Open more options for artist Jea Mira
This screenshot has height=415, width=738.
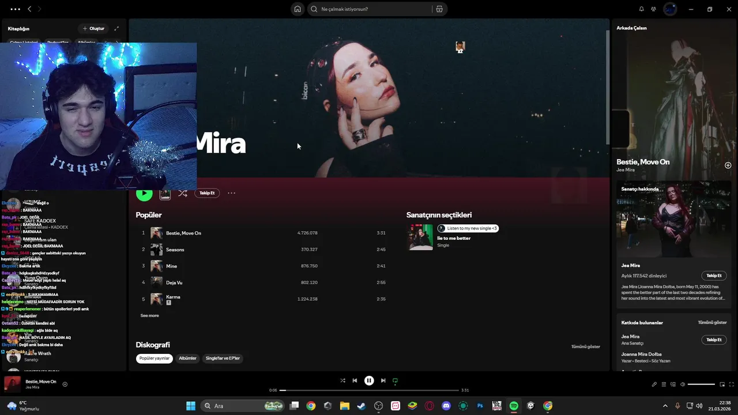(x=231, y=193)
